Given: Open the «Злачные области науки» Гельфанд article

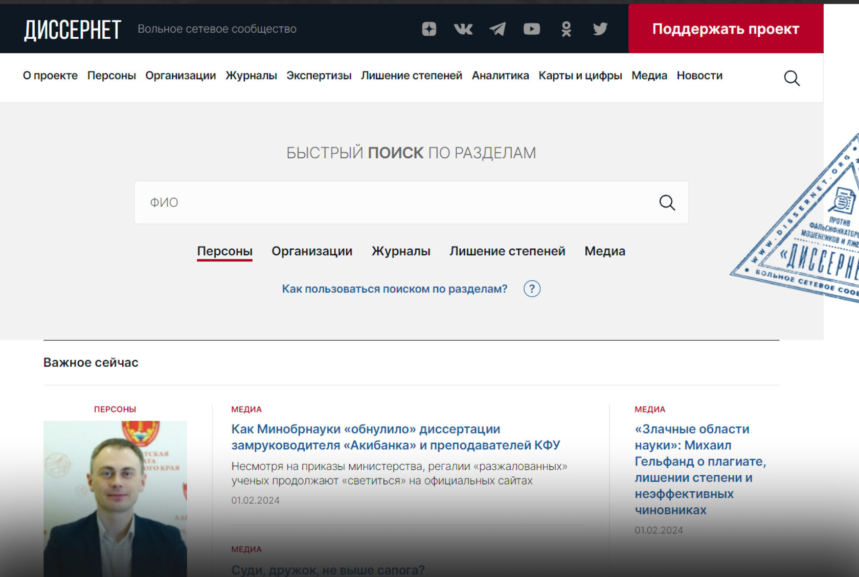Looking at the screenshot, I should tap(700, 469).
